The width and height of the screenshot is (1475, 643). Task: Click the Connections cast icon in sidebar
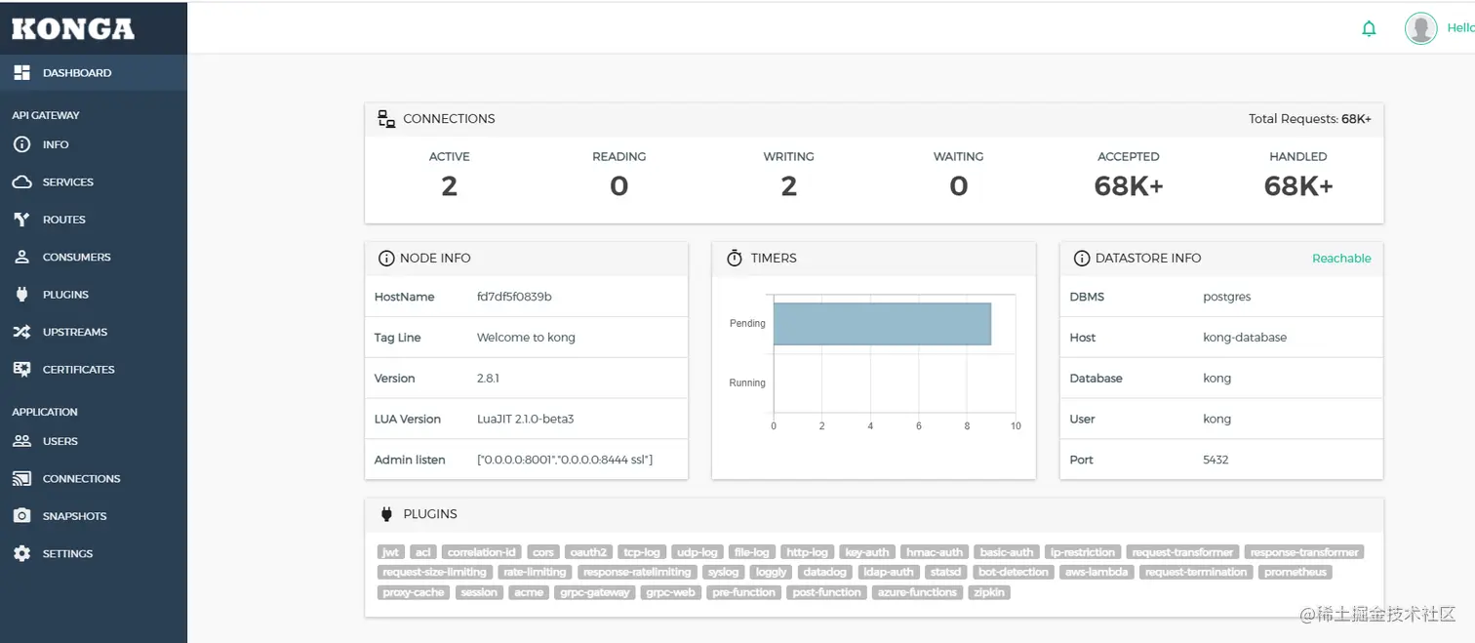click(21, 478)
